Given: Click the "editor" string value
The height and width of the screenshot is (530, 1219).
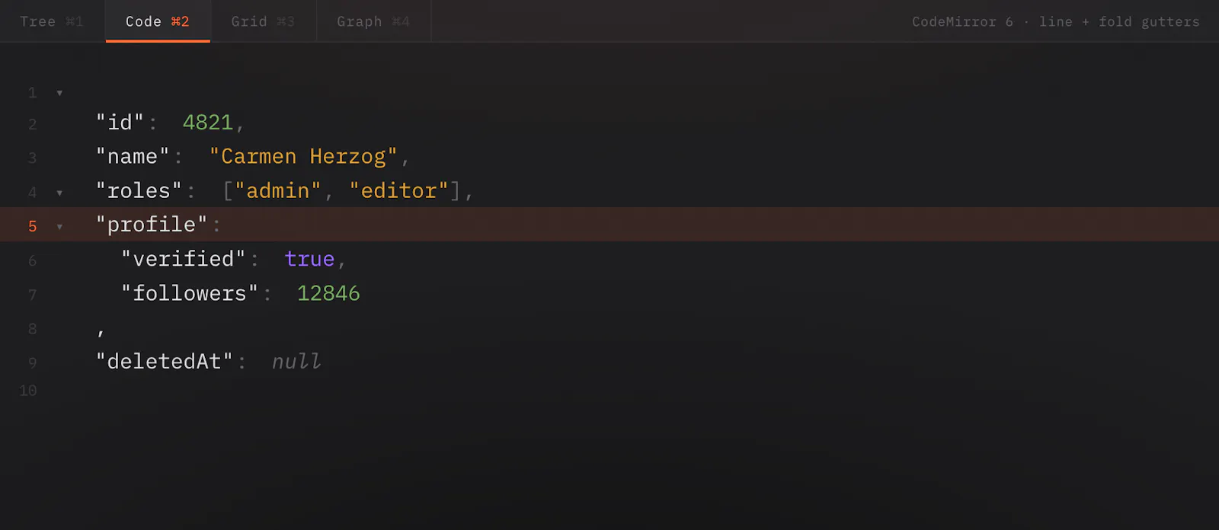Looking at the screenshot, I should click(398, 191).
